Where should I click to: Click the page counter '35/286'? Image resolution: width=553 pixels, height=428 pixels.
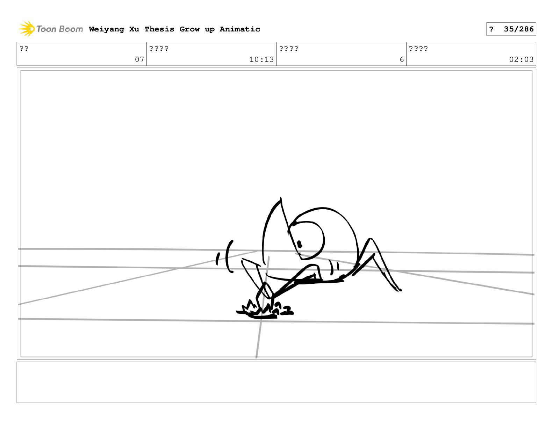tap(519, 29)
